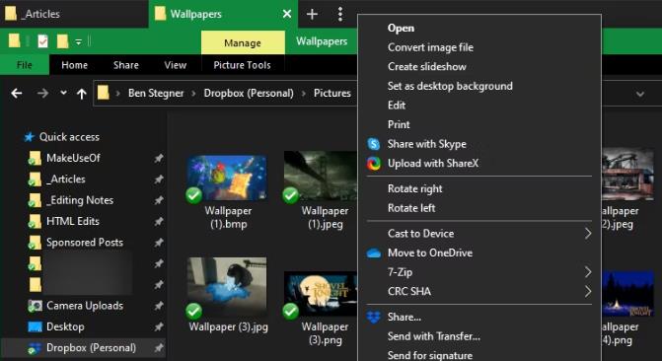Image resolution: width=662 pixels, height=361 pixels.
Task: Click pin icon next to _Articles
Action: tap(158, 180)
